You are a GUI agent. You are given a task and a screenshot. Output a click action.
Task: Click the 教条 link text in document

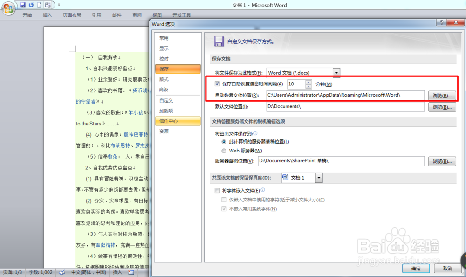click(113, 157)
